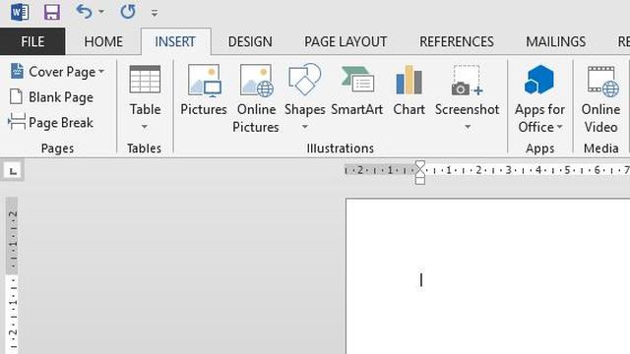Insert an Online Video
Screen dimensions: 630x354
[x=600, y=98]
